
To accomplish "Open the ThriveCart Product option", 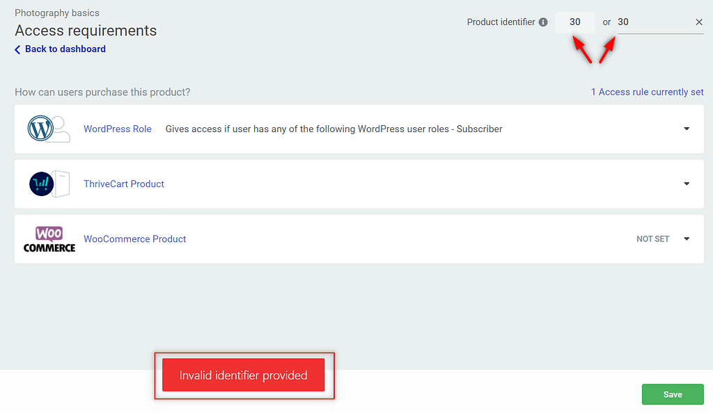I will (x=124, y=184).
